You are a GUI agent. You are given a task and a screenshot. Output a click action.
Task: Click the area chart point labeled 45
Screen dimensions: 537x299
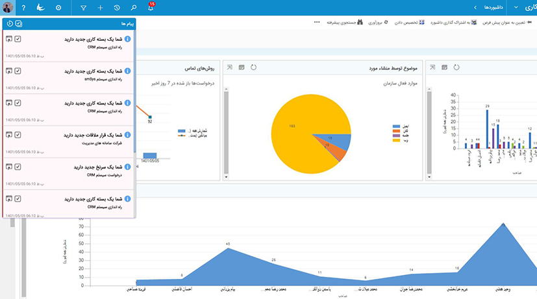click(228, 248)
